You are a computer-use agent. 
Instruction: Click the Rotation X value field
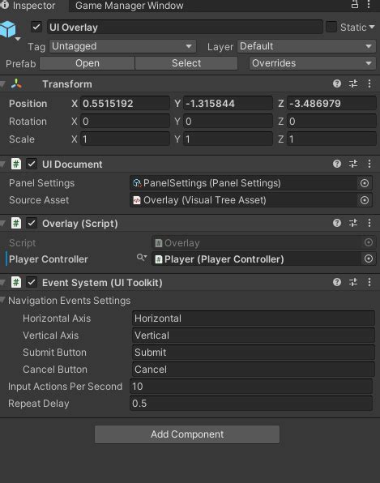click(125, 122)
